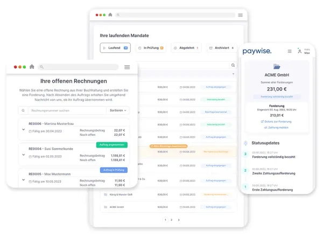323x237 pixels.
Task: Open hamburger menu in Rechnungen window
Action: coord(127,67)
